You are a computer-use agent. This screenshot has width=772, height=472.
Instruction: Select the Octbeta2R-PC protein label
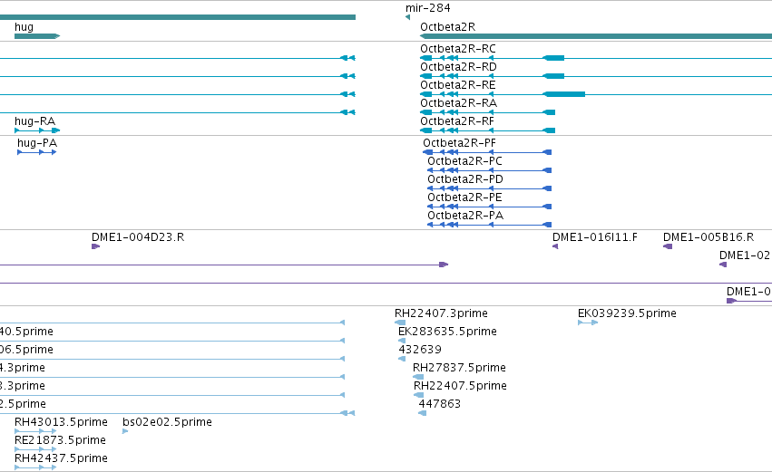click(x=464, y=161)
